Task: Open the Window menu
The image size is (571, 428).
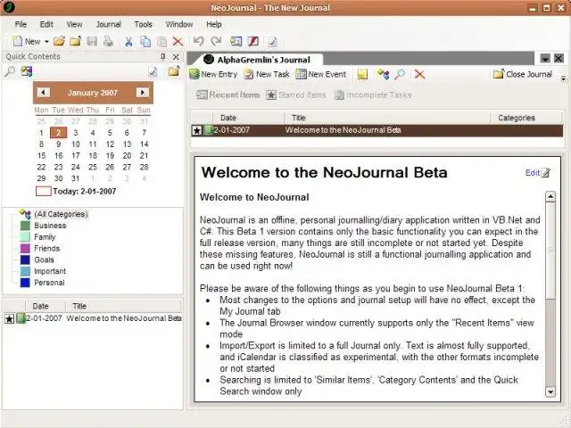Action: point(179,24)
